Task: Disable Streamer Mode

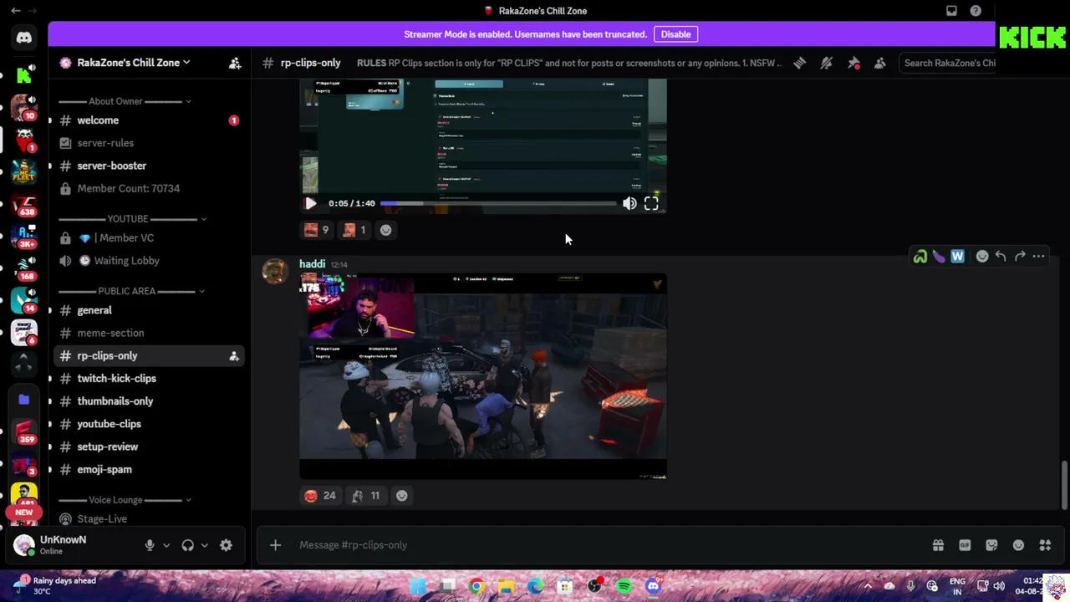Action: 675,34
